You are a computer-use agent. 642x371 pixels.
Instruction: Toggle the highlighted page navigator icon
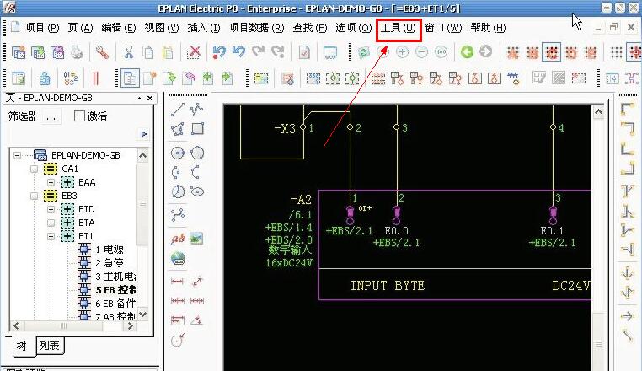pos(130,78)
